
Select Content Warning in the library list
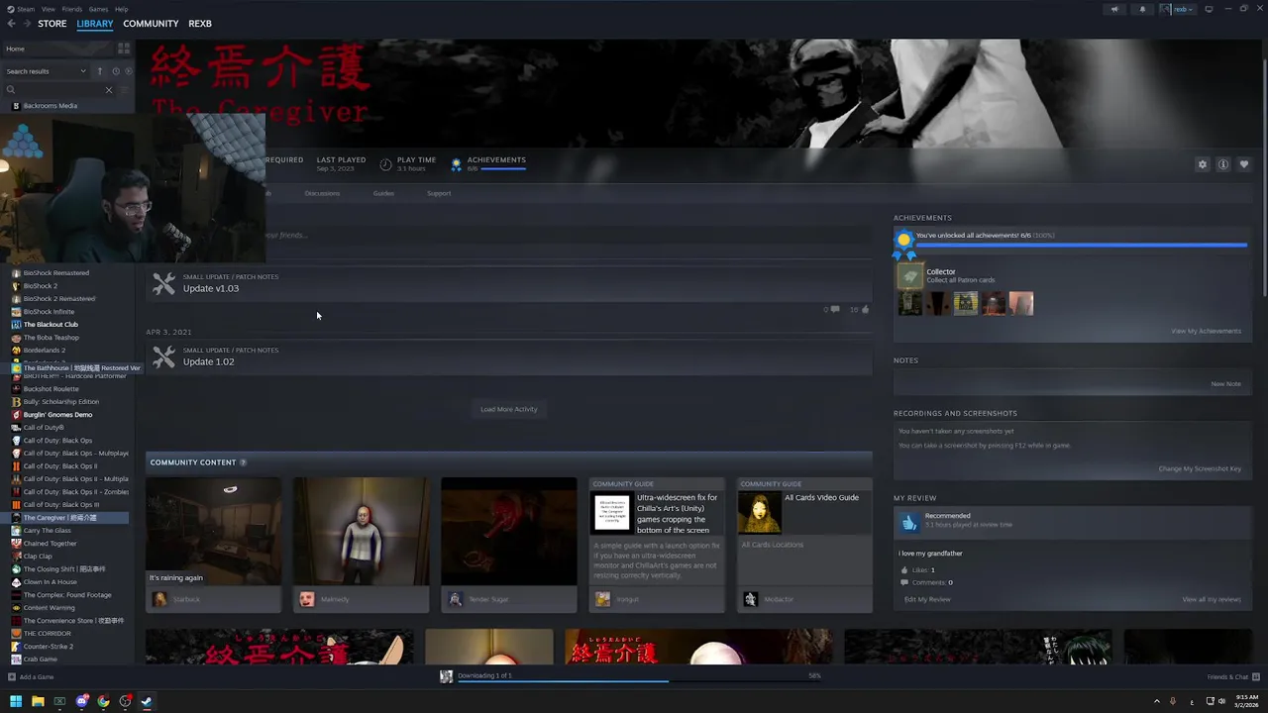coord(49,608)
